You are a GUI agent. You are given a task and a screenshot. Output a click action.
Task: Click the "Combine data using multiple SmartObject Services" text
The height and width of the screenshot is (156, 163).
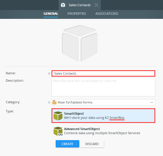click(x=102, y=133)
